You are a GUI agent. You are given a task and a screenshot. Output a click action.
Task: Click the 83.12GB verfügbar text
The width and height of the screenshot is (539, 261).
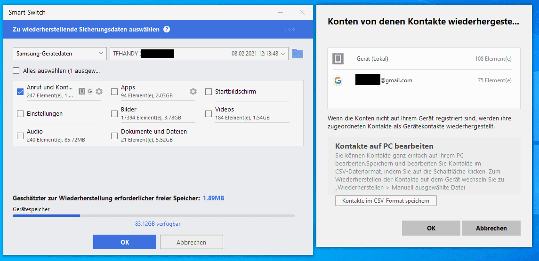[158, 223]
